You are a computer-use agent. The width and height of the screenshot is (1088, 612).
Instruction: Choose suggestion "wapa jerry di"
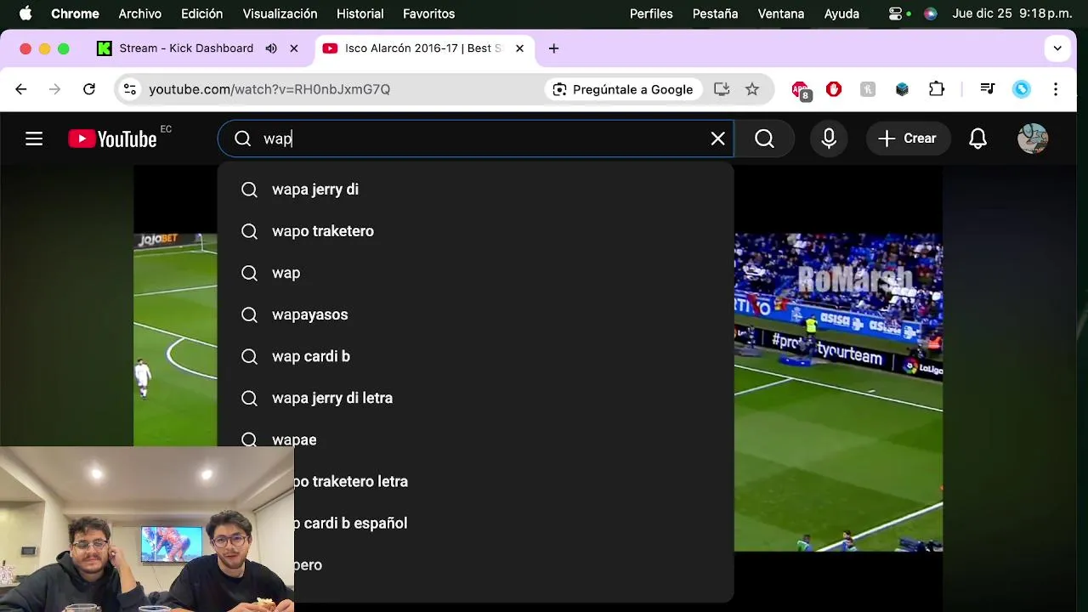(476, 190)
